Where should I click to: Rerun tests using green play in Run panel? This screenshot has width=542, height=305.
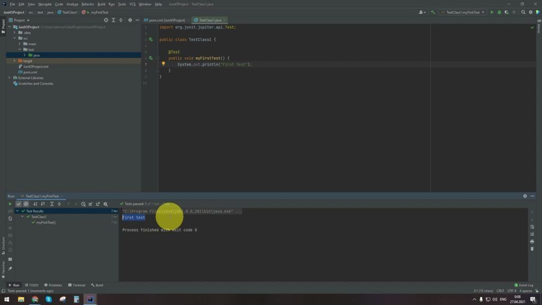click(10, 204)
